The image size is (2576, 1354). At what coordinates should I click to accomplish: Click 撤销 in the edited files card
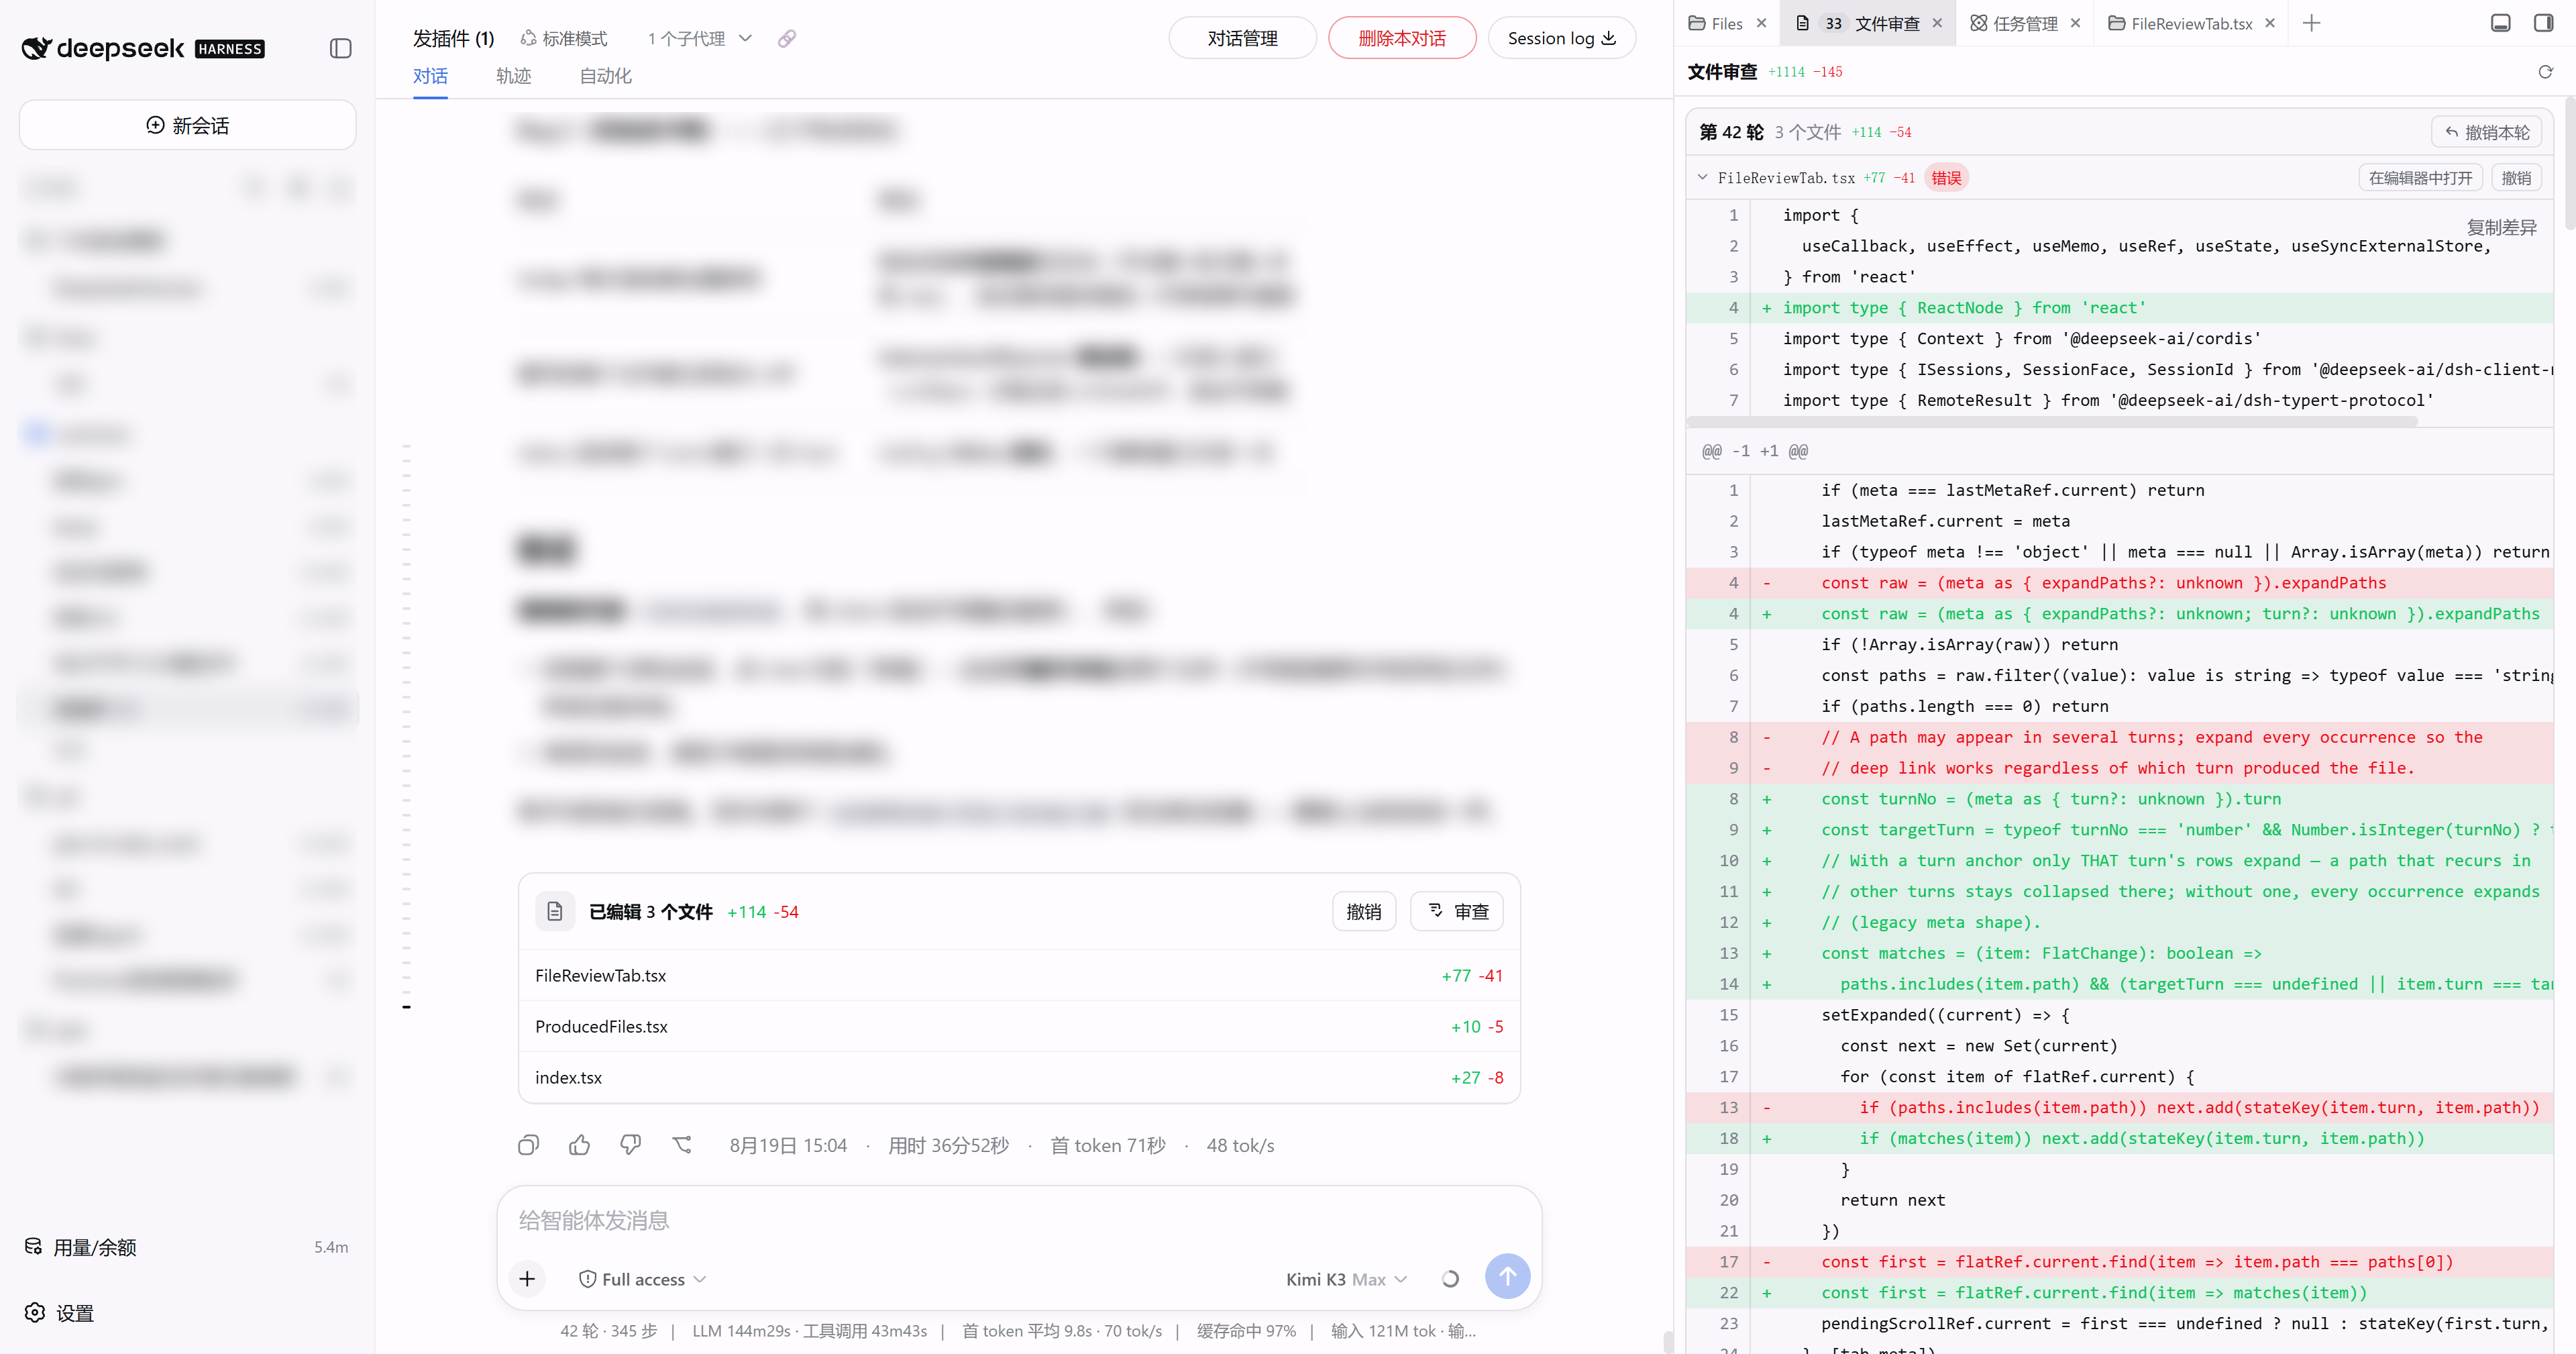tap(1363, 911)
